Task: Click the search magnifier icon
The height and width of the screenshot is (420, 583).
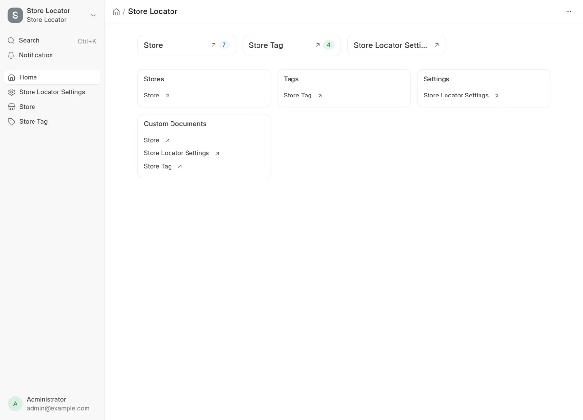Action: pos(11,41)
